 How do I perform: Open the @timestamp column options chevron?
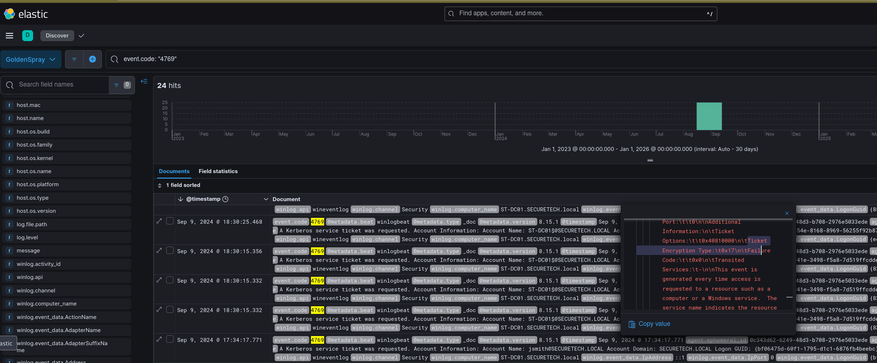coord(266,199)
